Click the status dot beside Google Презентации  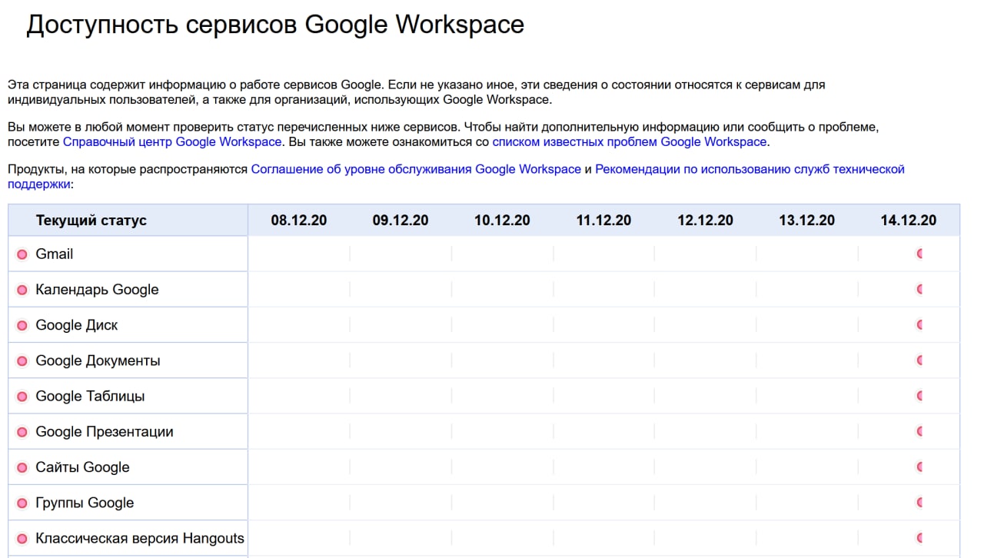pyautogui.click(x=22, y=432)
